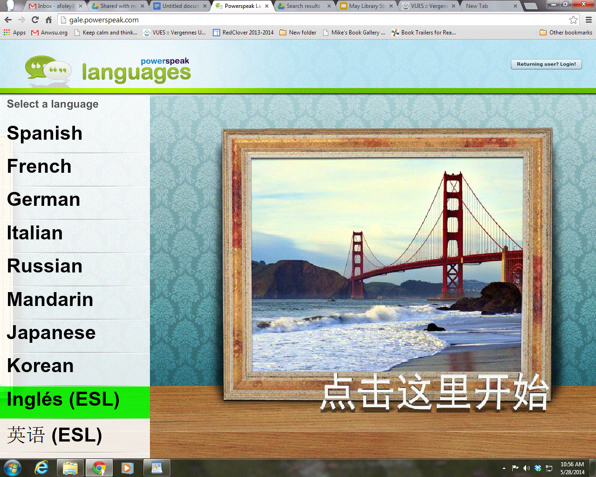
Task: Click the browser forward arrow
Action: (21, 20)
